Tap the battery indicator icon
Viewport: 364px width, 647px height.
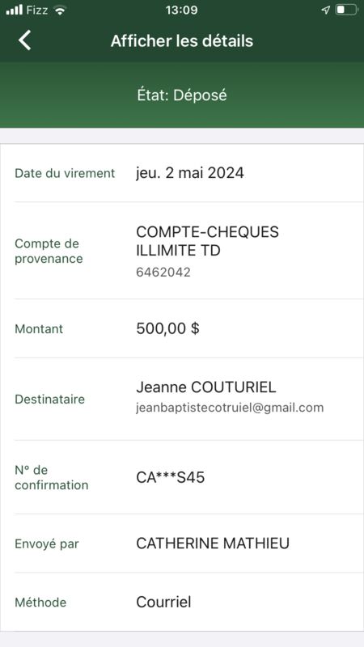pos(346,10)
